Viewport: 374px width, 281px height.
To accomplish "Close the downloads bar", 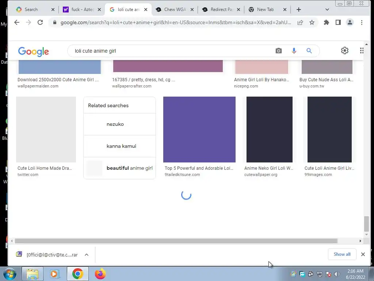I will pyautogui.click(x=363, y=254).
